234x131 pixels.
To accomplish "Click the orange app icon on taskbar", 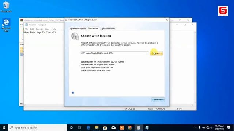I will [122, 128].
